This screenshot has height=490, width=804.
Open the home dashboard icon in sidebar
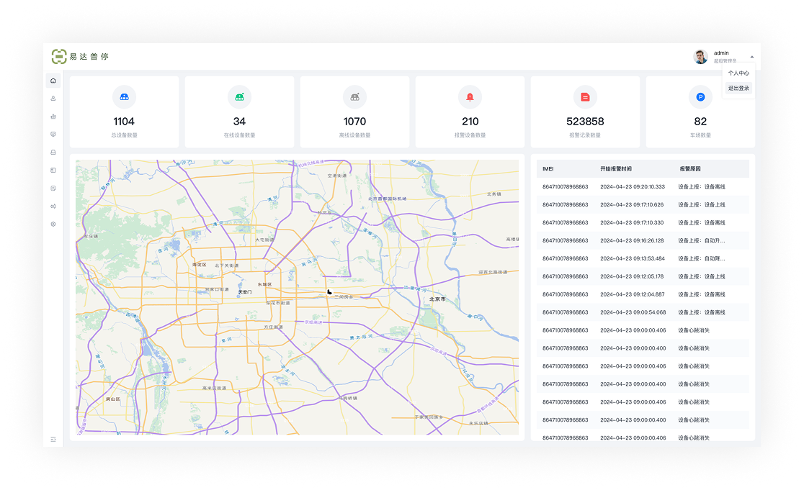[x=53, y=81]
